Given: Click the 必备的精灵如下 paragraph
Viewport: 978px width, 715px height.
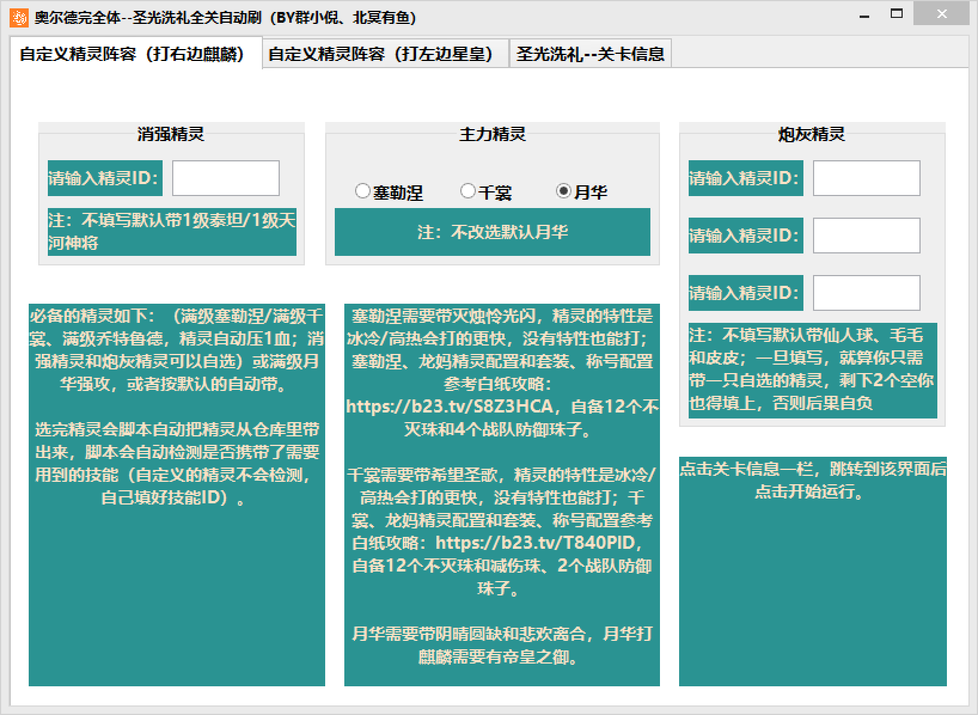Looking at the screenshot, I should pyautogui.click(x=177, y=350).
